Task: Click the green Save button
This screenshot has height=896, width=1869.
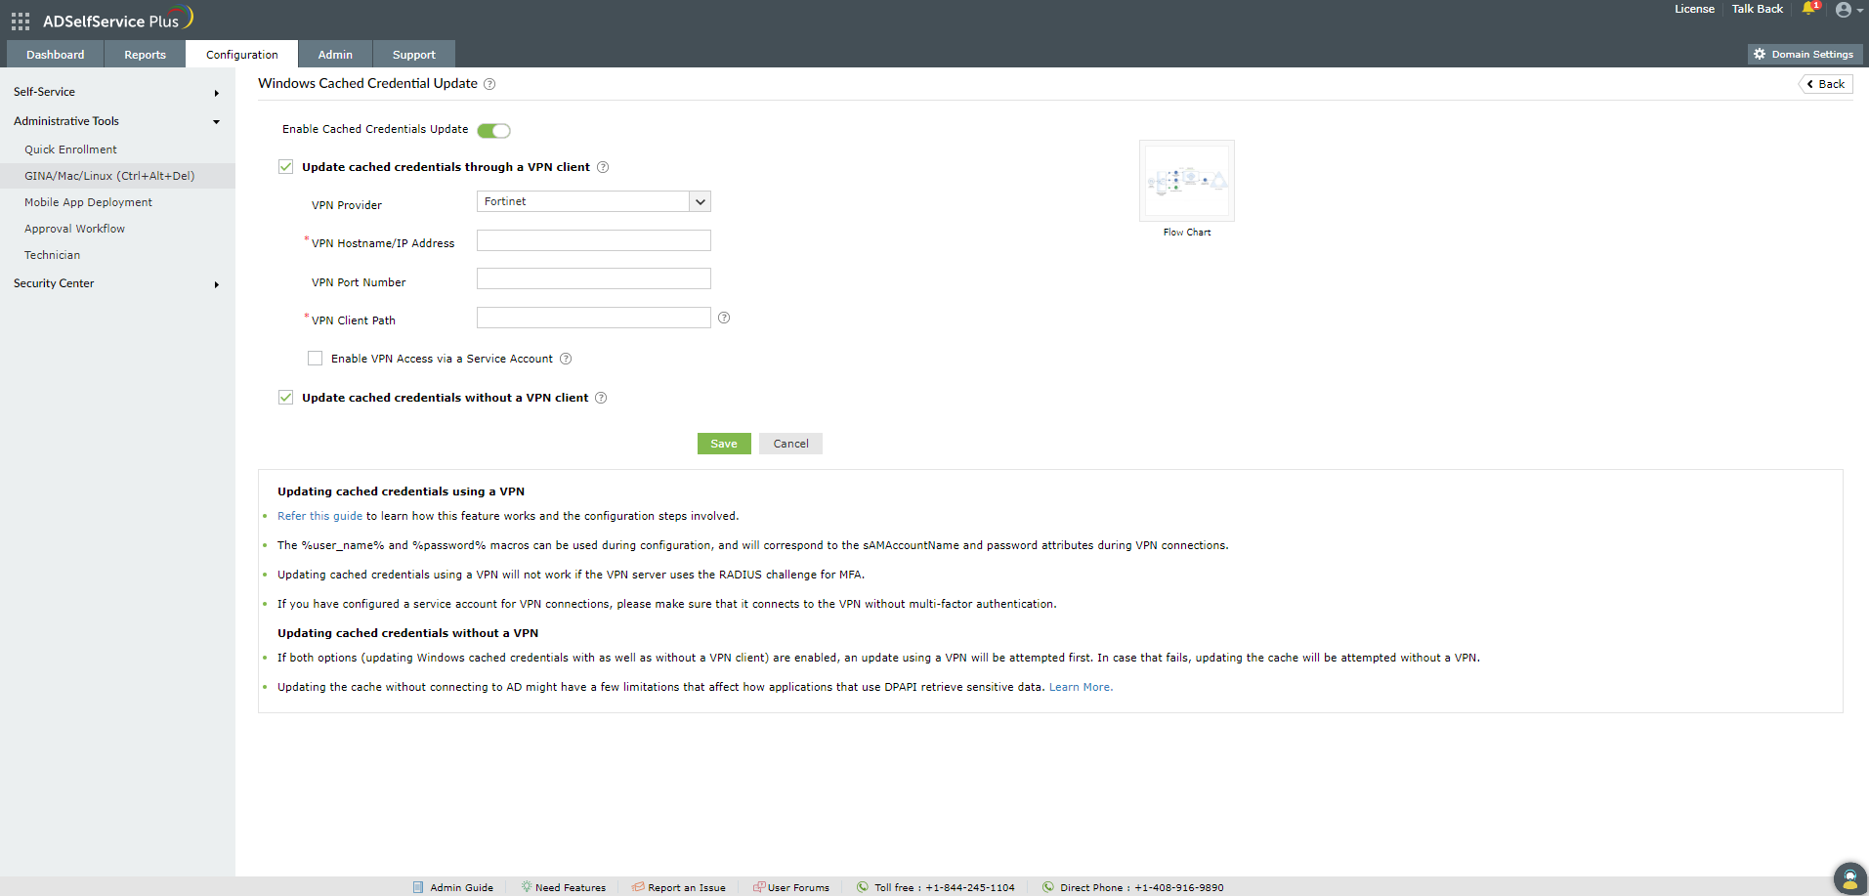Action: [x=723, y=444]
